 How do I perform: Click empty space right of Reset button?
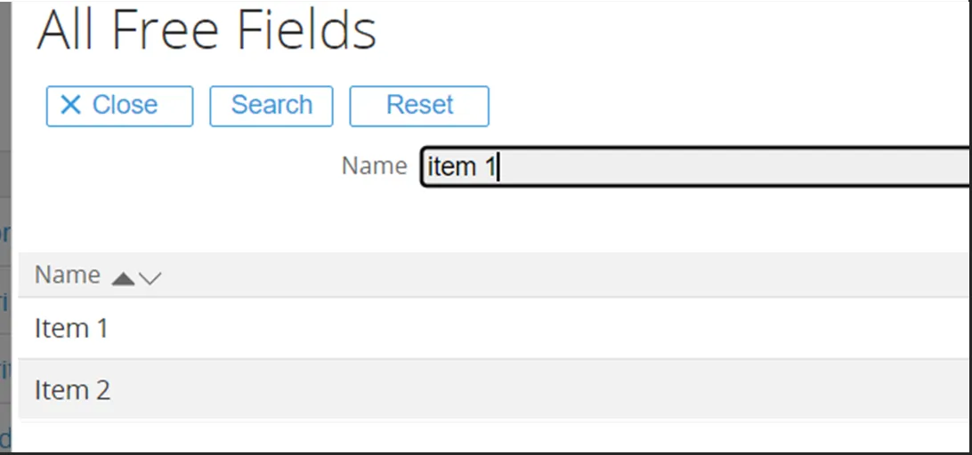(712, 106)
